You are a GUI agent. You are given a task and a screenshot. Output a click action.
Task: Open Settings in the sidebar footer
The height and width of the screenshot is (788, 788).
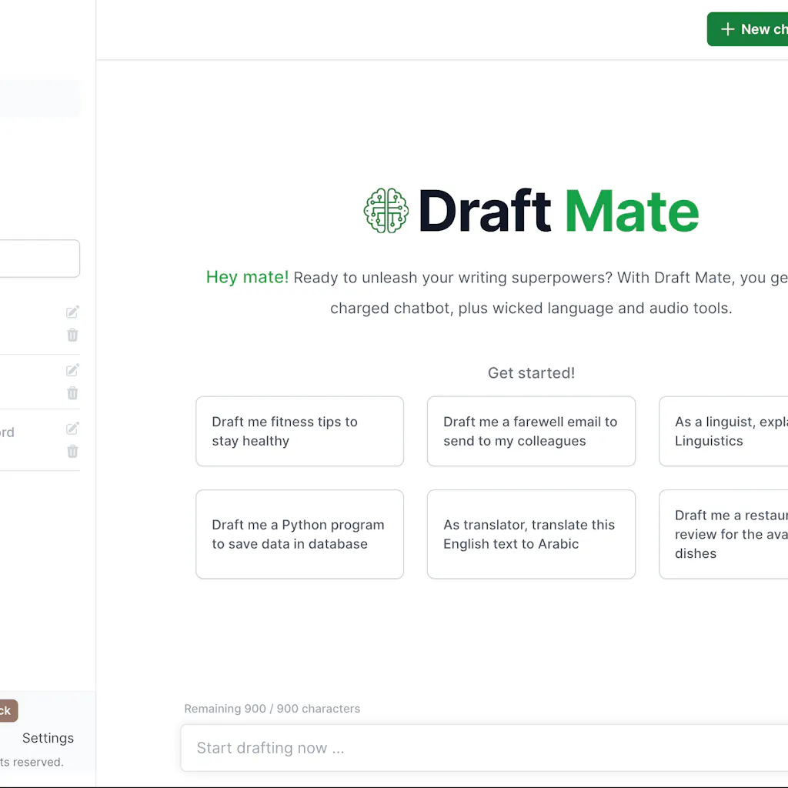point(48,737)
